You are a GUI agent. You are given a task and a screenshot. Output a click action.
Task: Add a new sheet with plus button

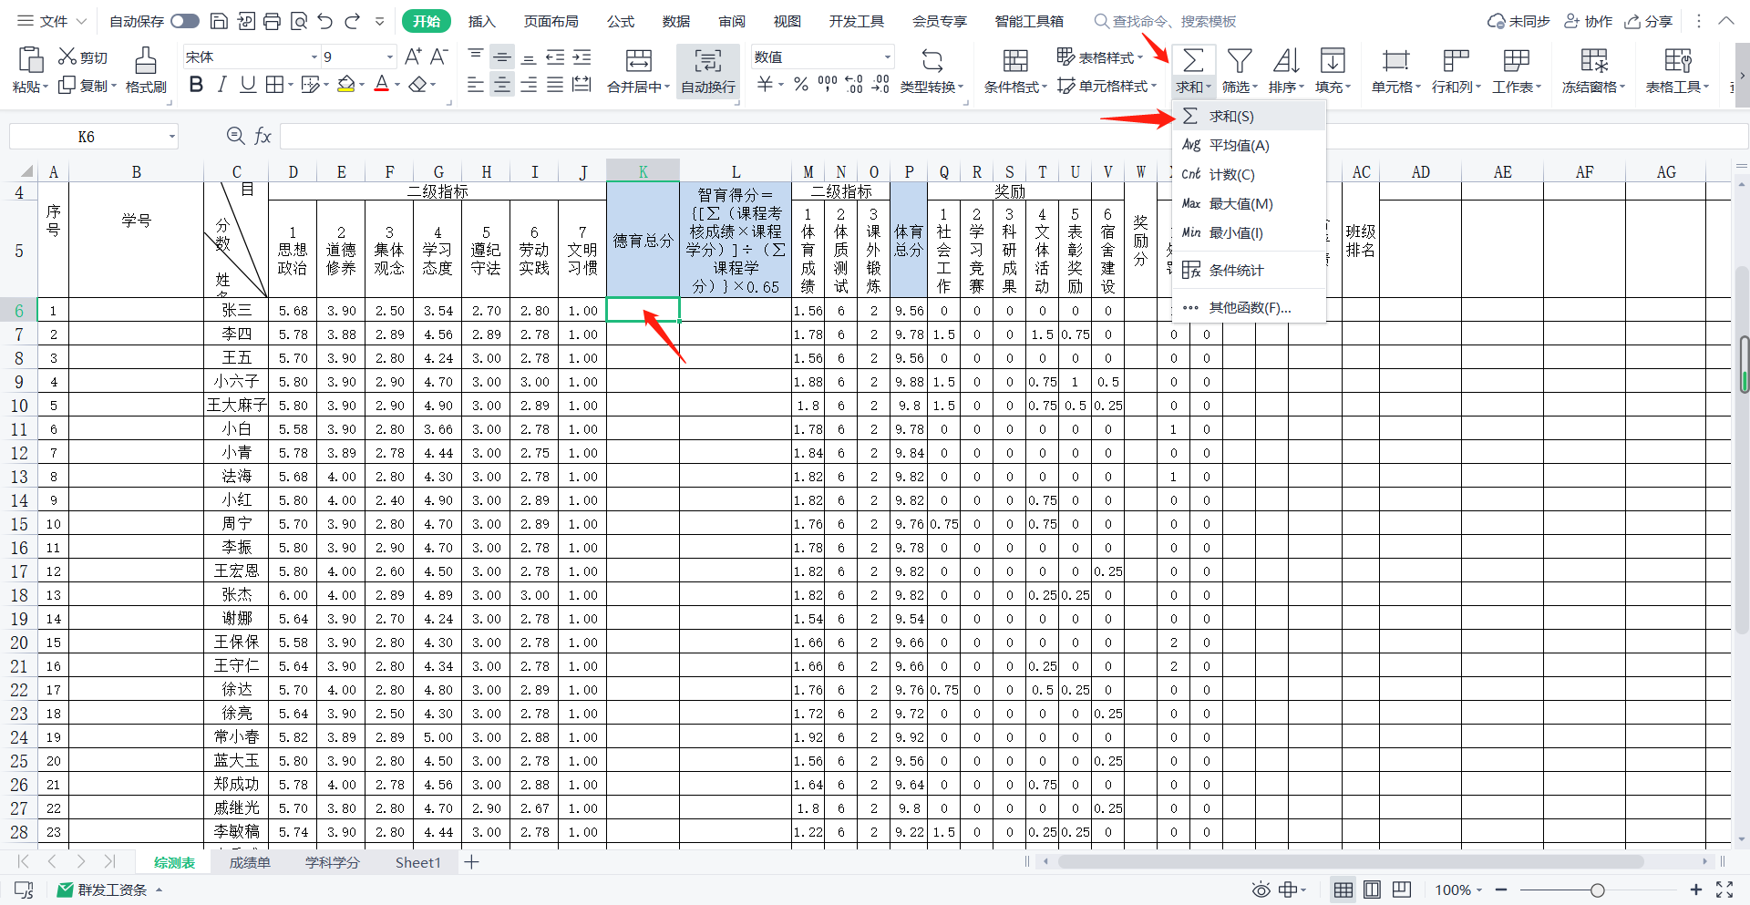[x=471, y=862]
